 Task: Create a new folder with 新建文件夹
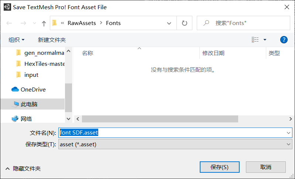click(x=52, y=40)
